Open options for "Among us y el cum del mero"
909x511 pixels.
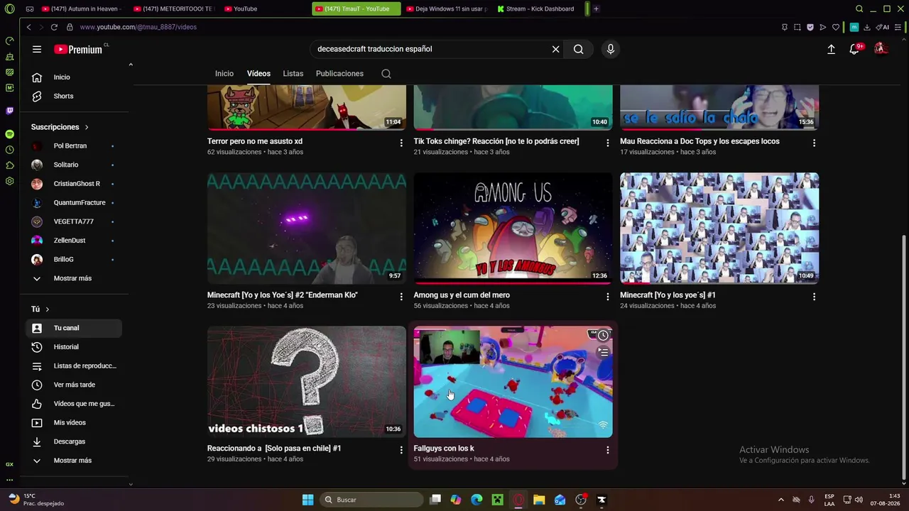pos(607,297)
